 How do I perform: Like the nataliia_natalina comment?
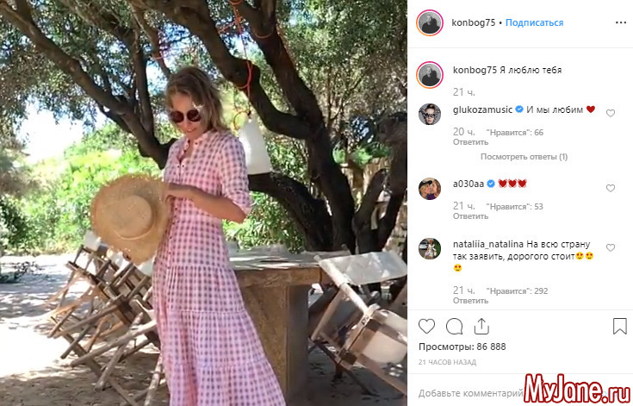611,247
